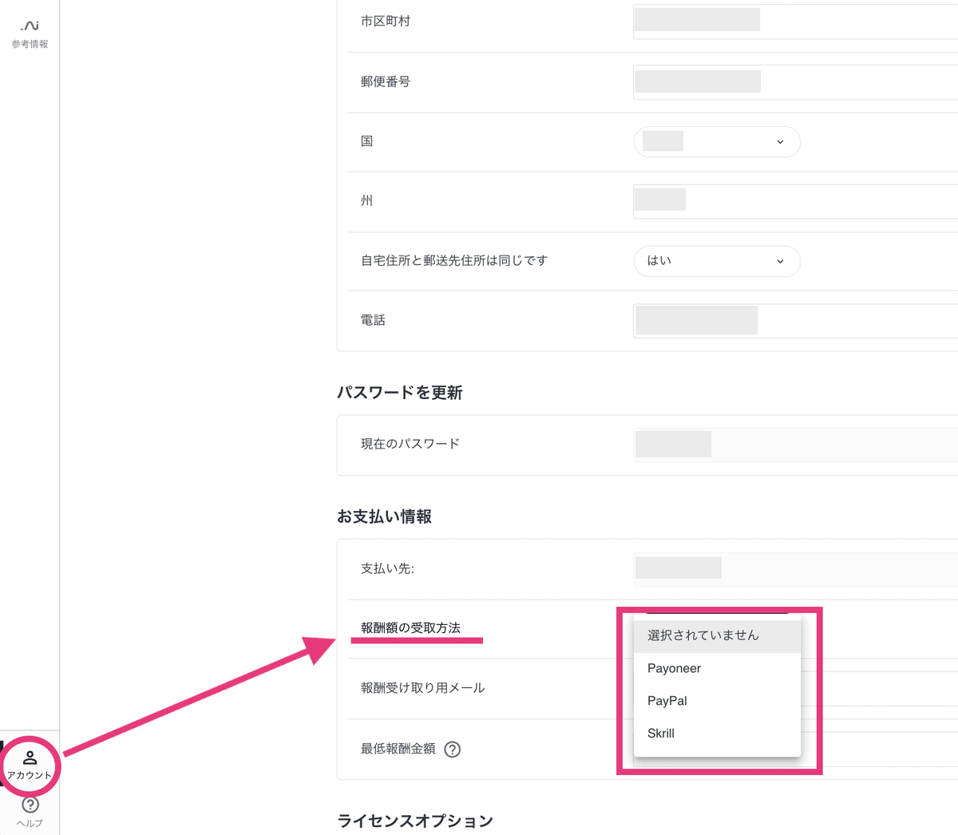Click the 市区町村 input field

tap(794, 22)
